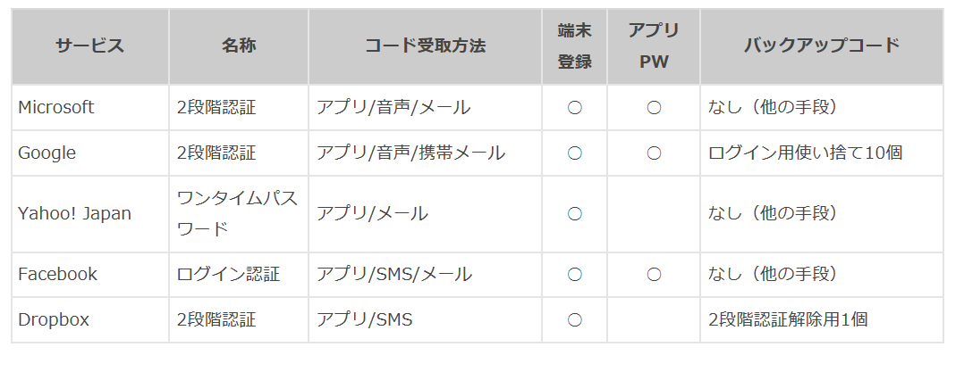964x372 pixels.
Task: Select the Yahoo! Japan service cell
Action: pyautogui.click(x=90, y=214)
